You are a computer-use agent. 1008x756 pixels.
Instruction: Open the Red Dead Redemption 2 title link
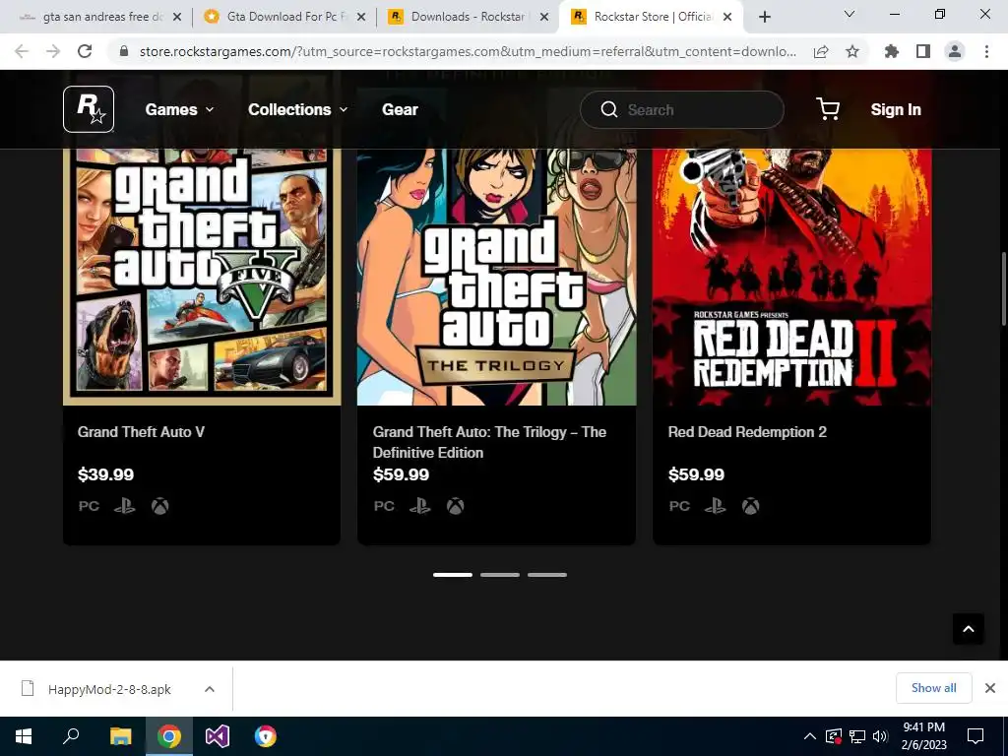click(x=747, y=432)
